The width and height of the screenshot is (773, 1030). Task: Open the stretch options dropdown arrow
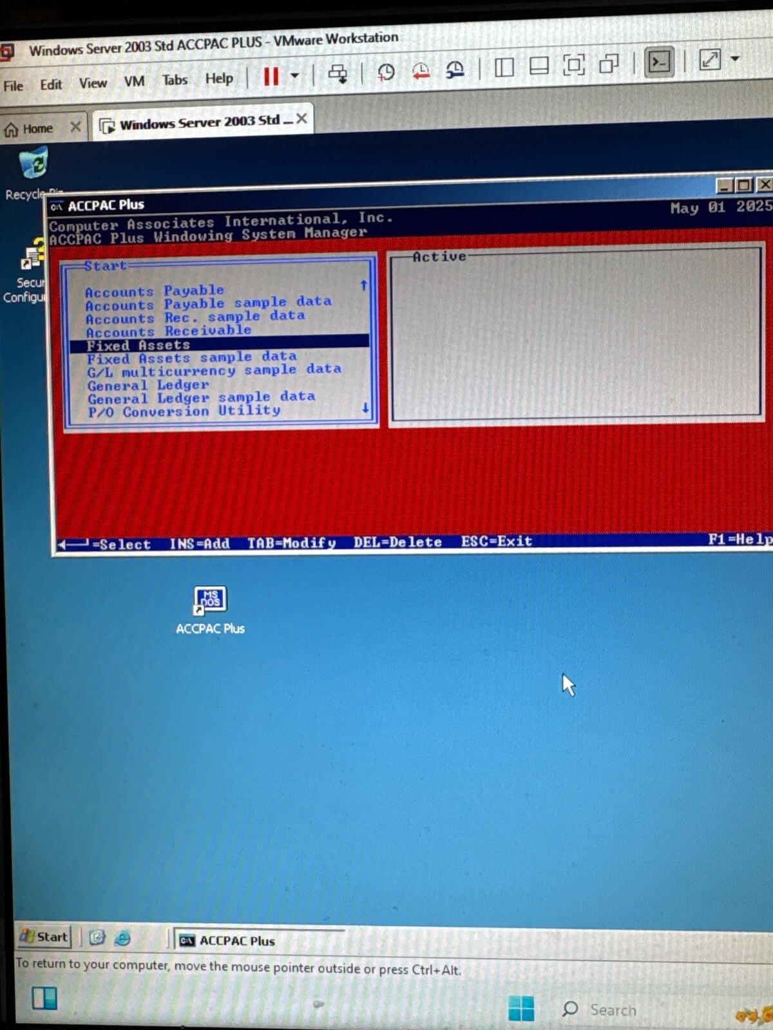pyautogui.click(x=735, y=59)
